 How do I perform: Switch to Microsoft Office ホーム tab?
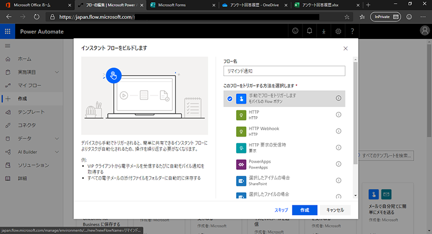(x=37, y=5)
